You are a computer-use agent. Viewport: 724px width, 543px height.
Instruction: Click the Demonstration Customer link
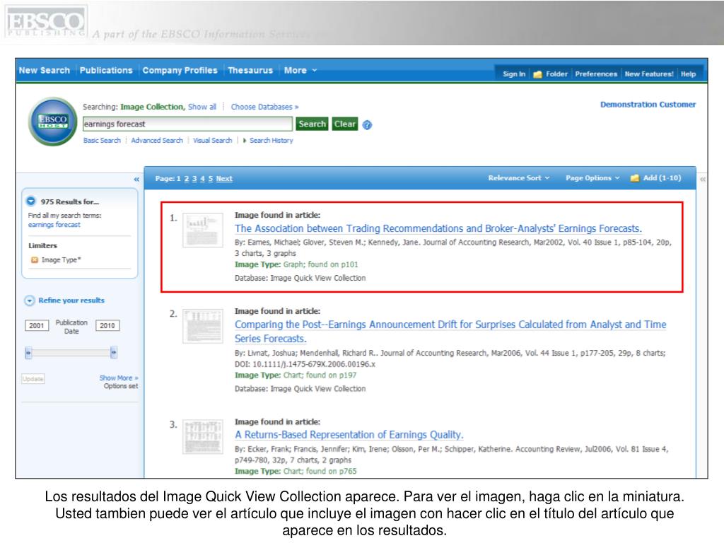pos(648,105)
